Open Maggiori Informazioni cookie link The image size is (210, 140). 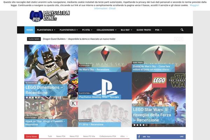[x=195, y=5]
